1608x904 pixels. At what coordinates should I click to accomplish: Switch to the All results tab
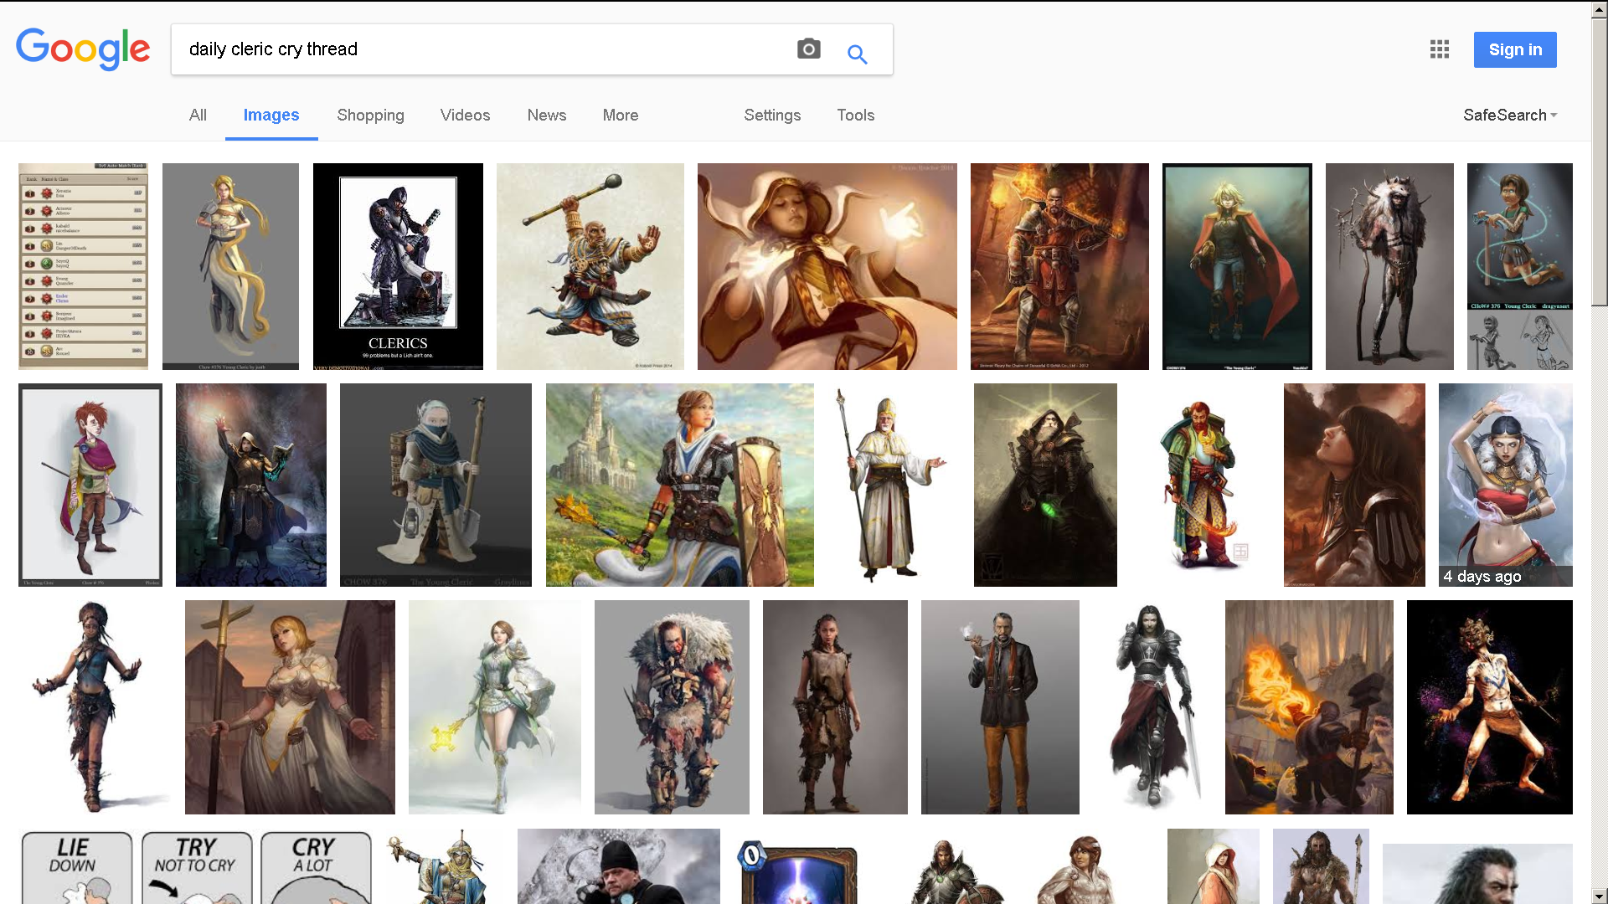tap(198, 116)
